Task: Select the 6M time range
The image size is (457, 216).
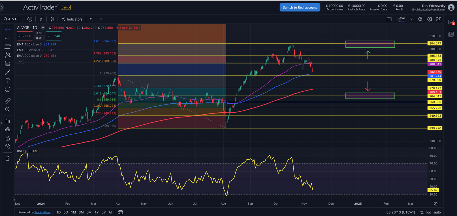Action: click(x=89, y=212)
